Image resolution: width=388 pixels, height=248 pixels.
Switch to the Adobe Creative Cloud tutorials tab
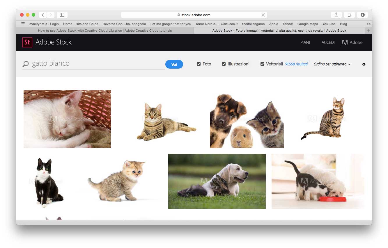point(105,31)
